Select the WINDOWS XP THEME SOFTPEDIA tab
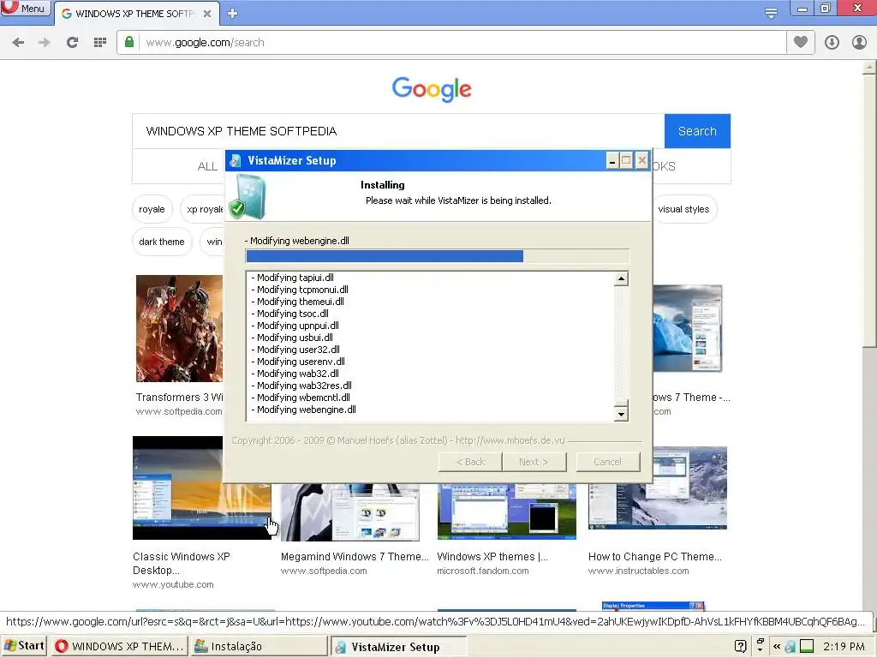Image resolution: width=877 pixels, height=658 pixels. click(x=136, y=14)
